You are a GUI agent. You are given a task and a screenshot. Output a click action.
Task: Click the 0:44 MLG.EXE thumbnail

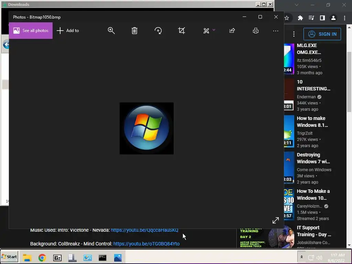[x=289, y=59]
